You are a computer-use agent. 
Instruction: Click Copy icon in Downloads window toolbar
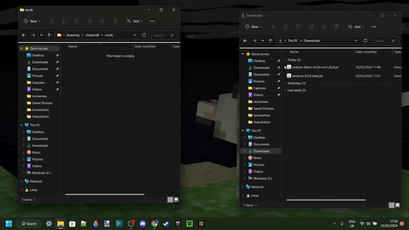286,27
